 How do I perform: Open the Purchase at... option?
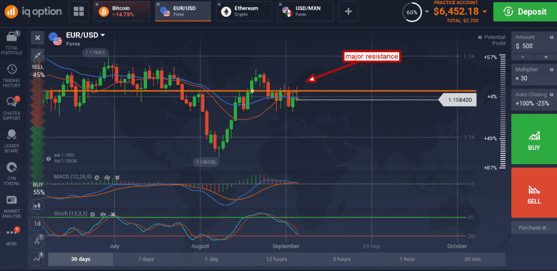coord(534,227)
